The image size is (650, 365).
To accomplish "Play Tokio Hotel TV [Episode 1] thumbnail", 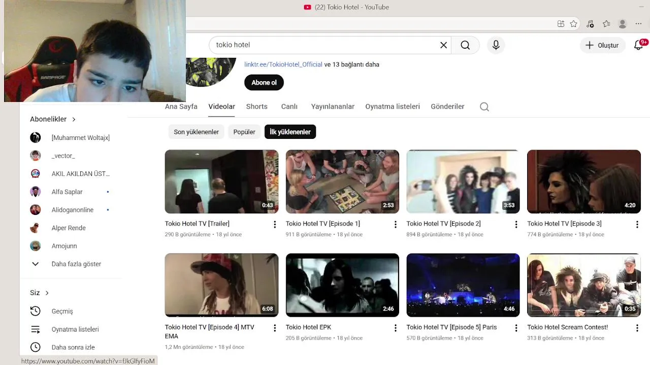I will (342, 181).
